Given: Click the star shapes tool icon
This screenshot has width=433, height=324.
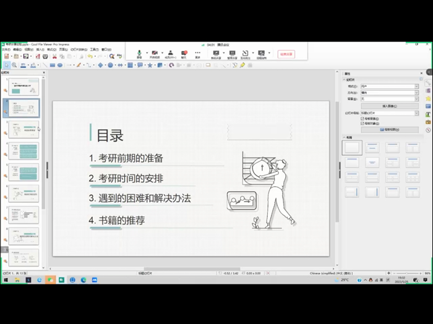Looking at the screenshot, I should tap(150, 65).
